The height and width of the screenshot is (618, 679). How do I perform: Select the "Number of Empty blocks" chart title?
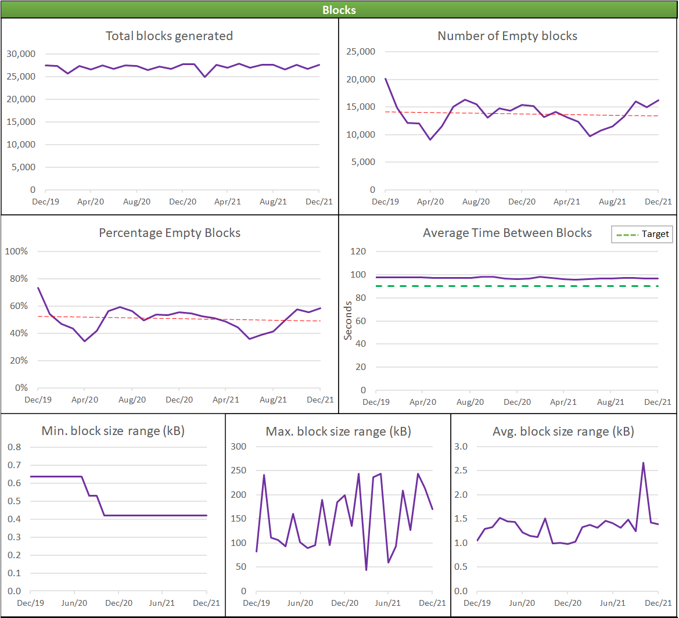click(x=508, y=36)
